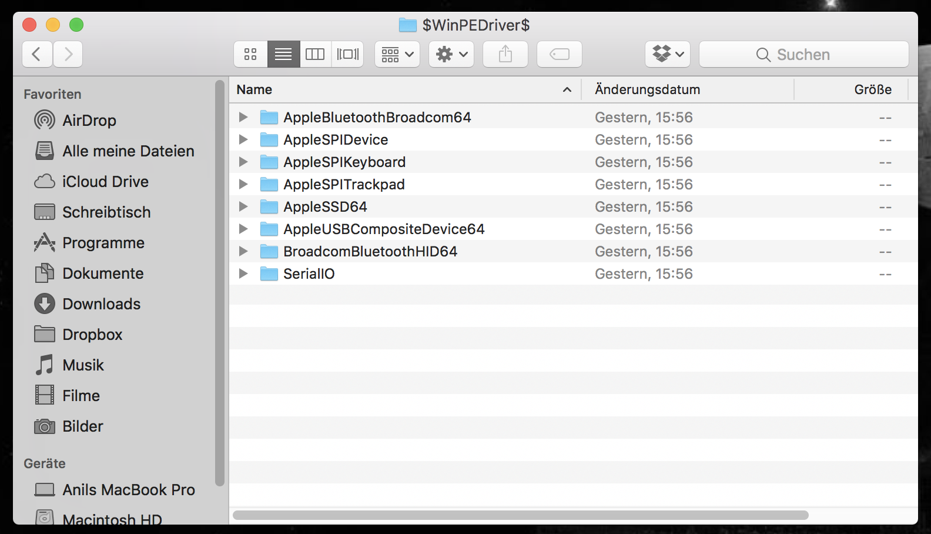Switch to column view
931x534 pixels.
tap(315, 54)
